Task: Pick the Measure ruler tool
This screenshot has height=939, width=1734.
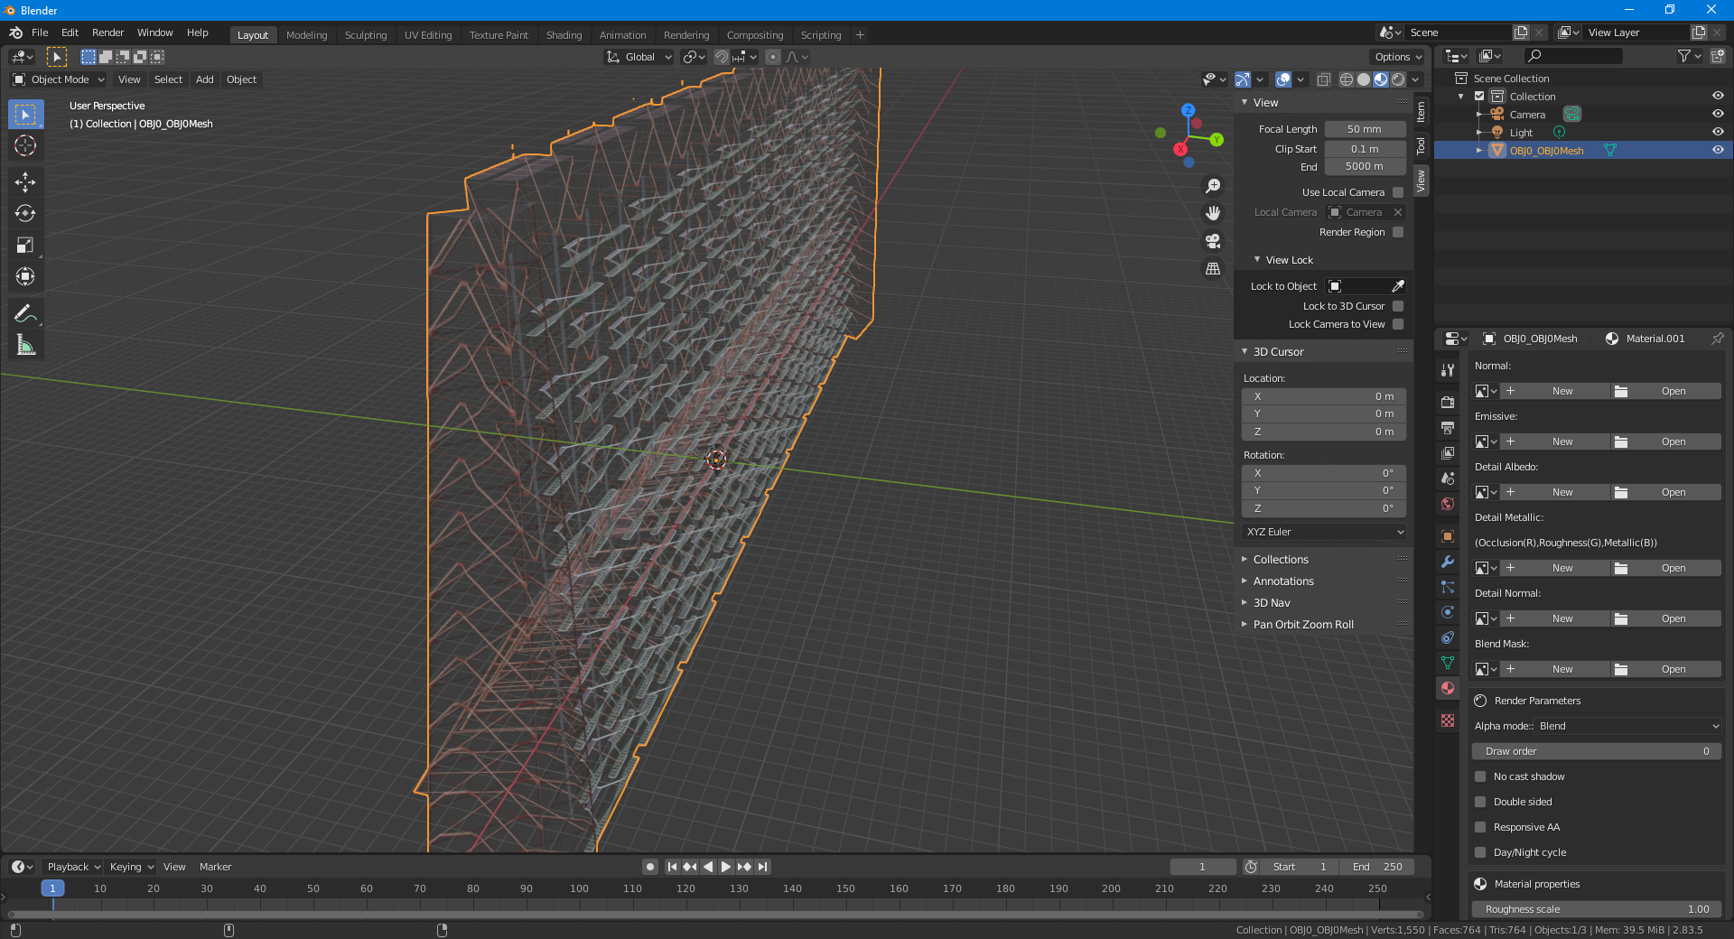Action: [25, 345]
